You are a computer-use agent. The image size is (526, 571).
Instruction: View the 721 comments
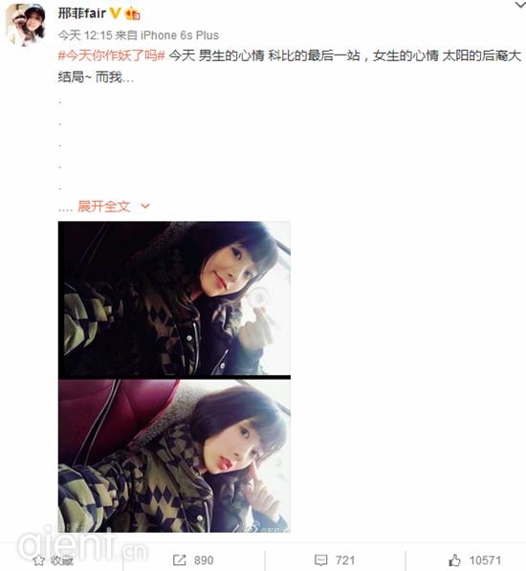pos(345,560)
